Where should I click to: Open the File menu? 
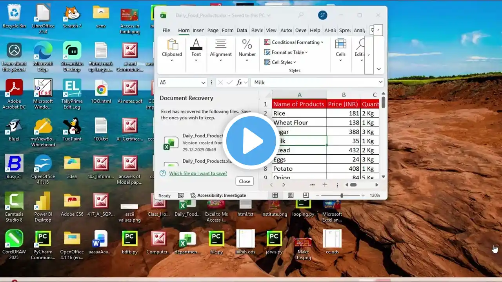166,30
